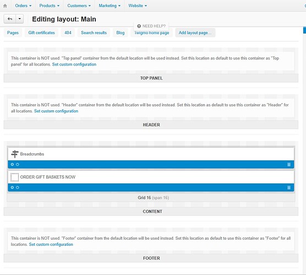Viewport: 306px width, 275px height.
Task: Click the Editing layout: Main heading
Action: [64, 19]
